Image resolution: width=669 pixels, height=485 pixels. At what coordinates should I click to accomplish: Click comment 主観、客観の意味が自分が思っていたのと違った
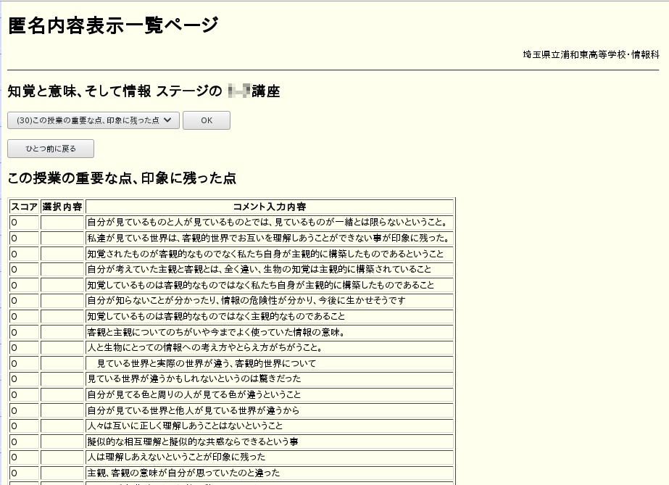[193, 473]
